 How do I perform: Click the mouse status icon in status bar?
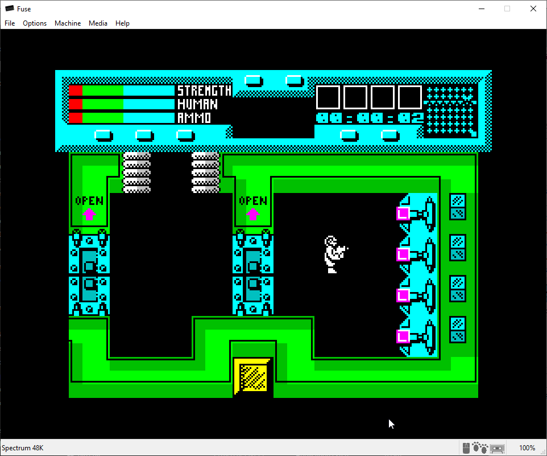click(466, 447)
